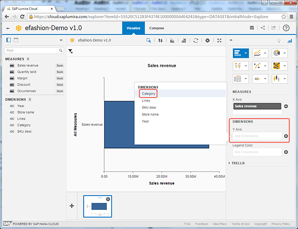
Task: Click the save icon in header
Action: [252, 28]
